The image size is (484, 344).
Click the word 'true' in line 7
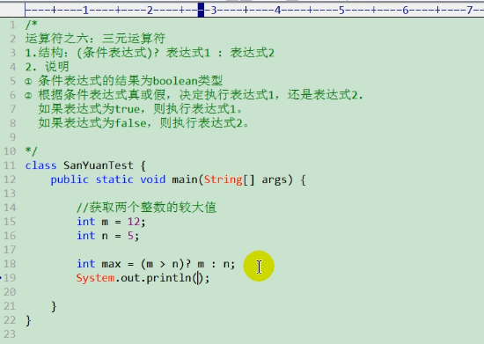[128, 109]
